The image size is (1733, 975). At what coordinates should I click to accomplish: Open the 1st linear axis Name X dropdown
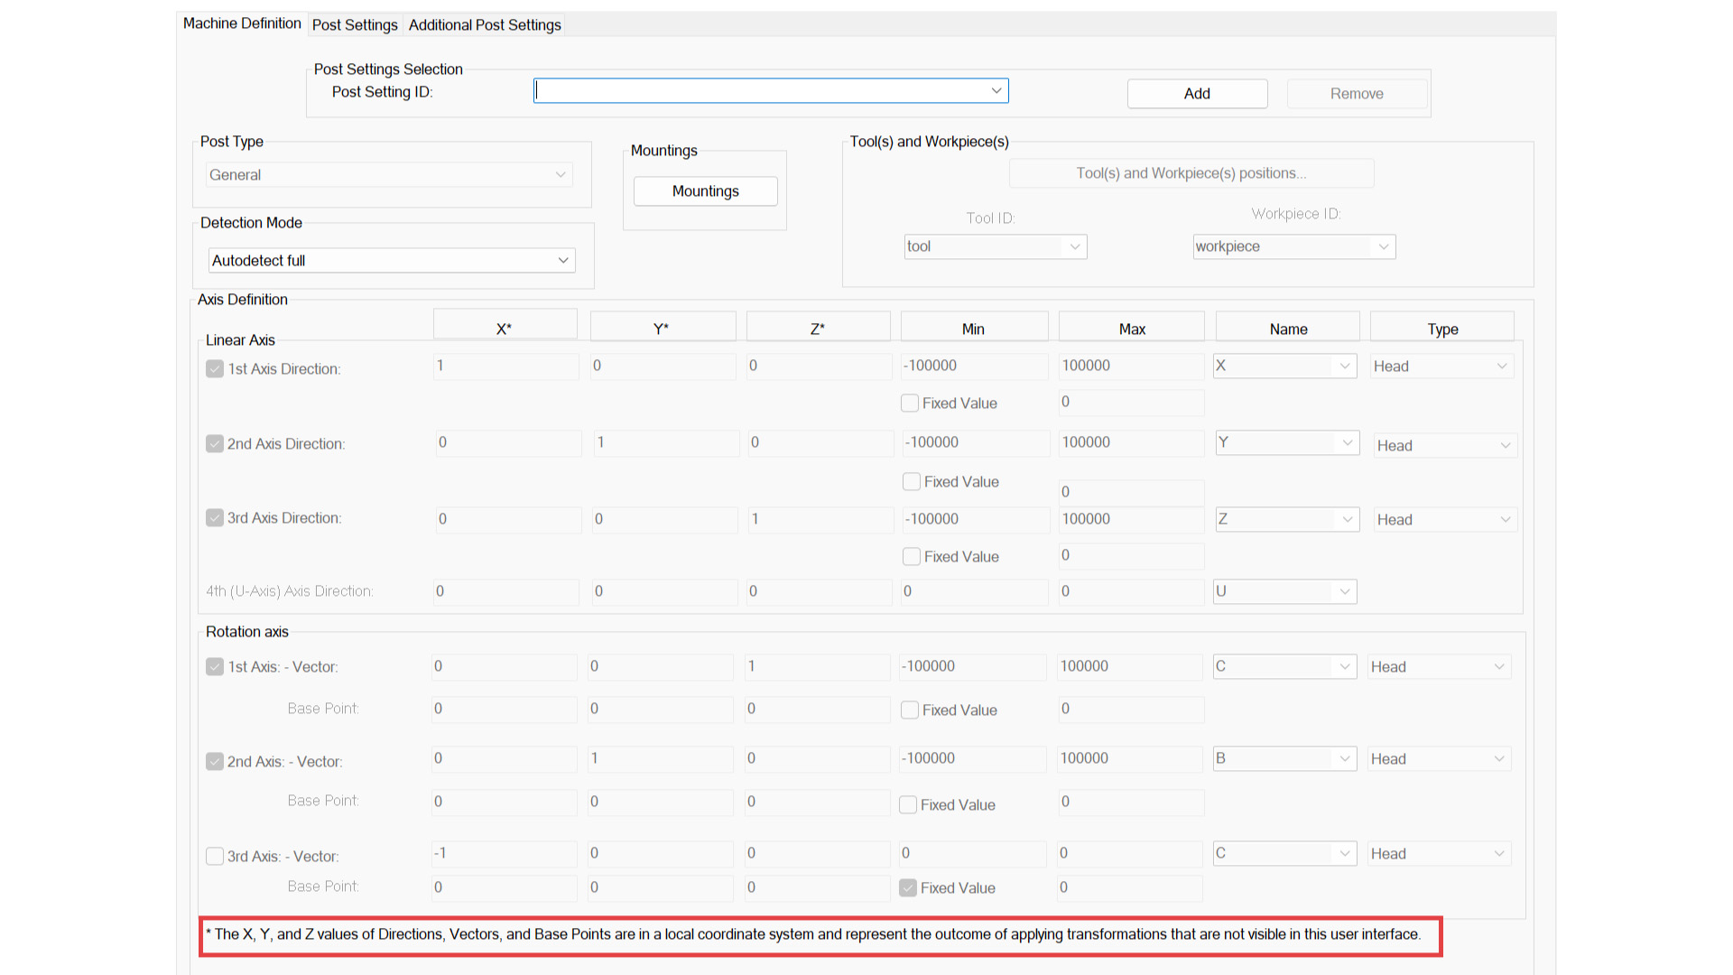tap(1284, 366)
